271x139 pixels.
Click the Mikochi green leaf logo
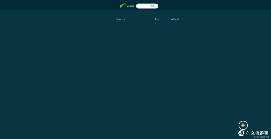click(x=123, y=6)
